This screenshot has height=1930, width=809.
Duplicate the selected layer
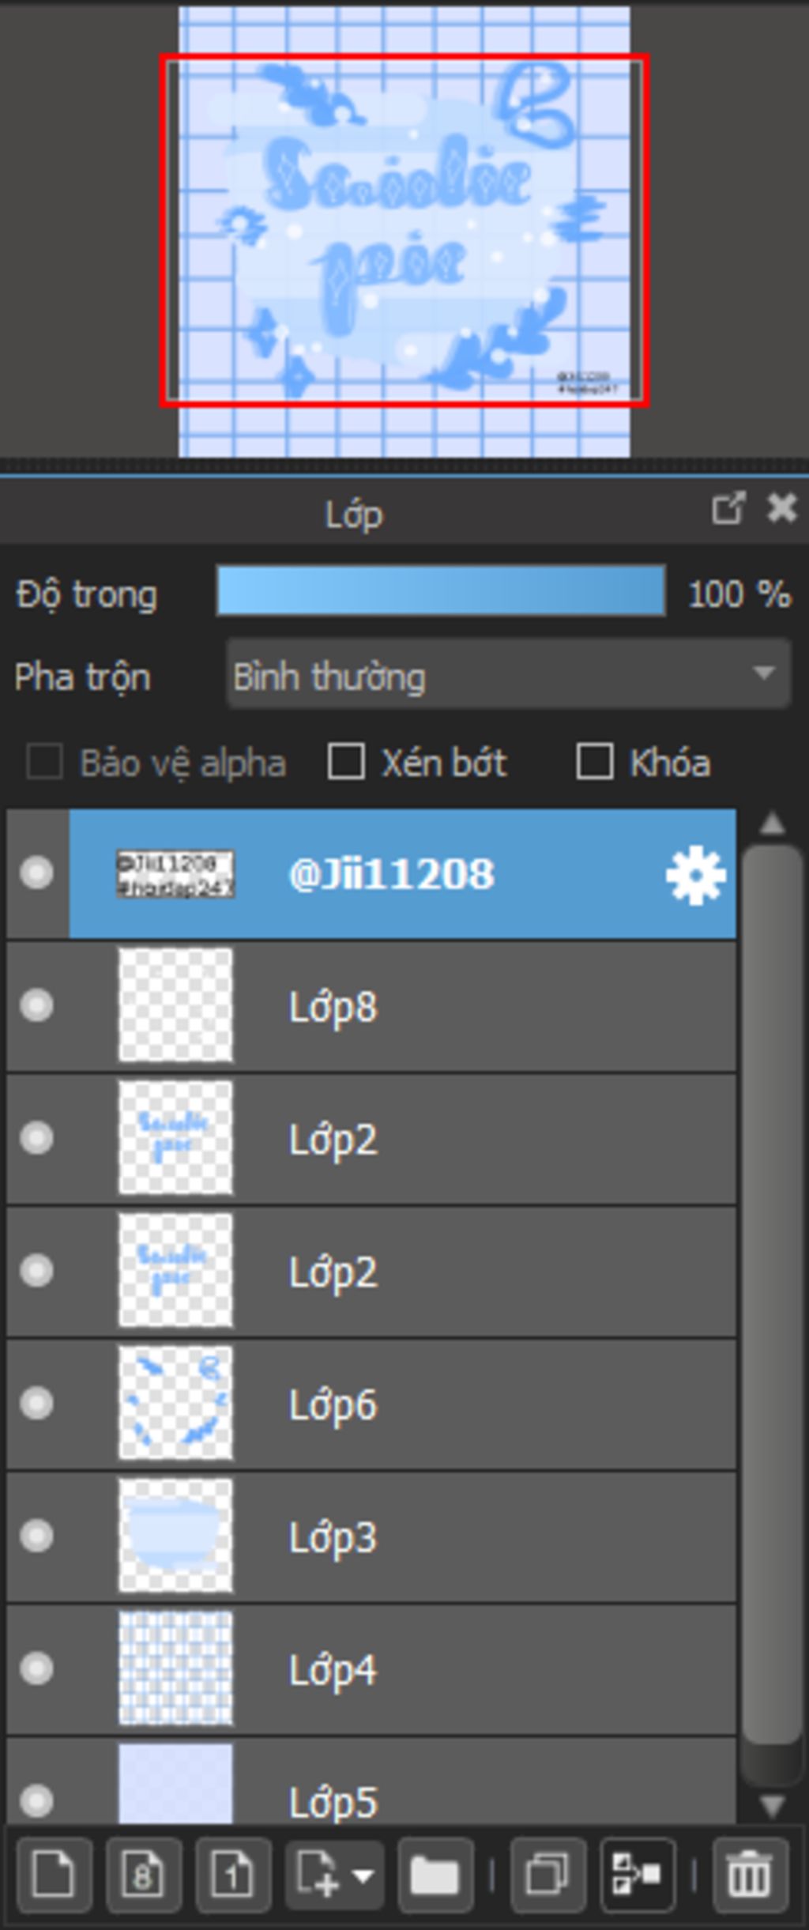547,1875
